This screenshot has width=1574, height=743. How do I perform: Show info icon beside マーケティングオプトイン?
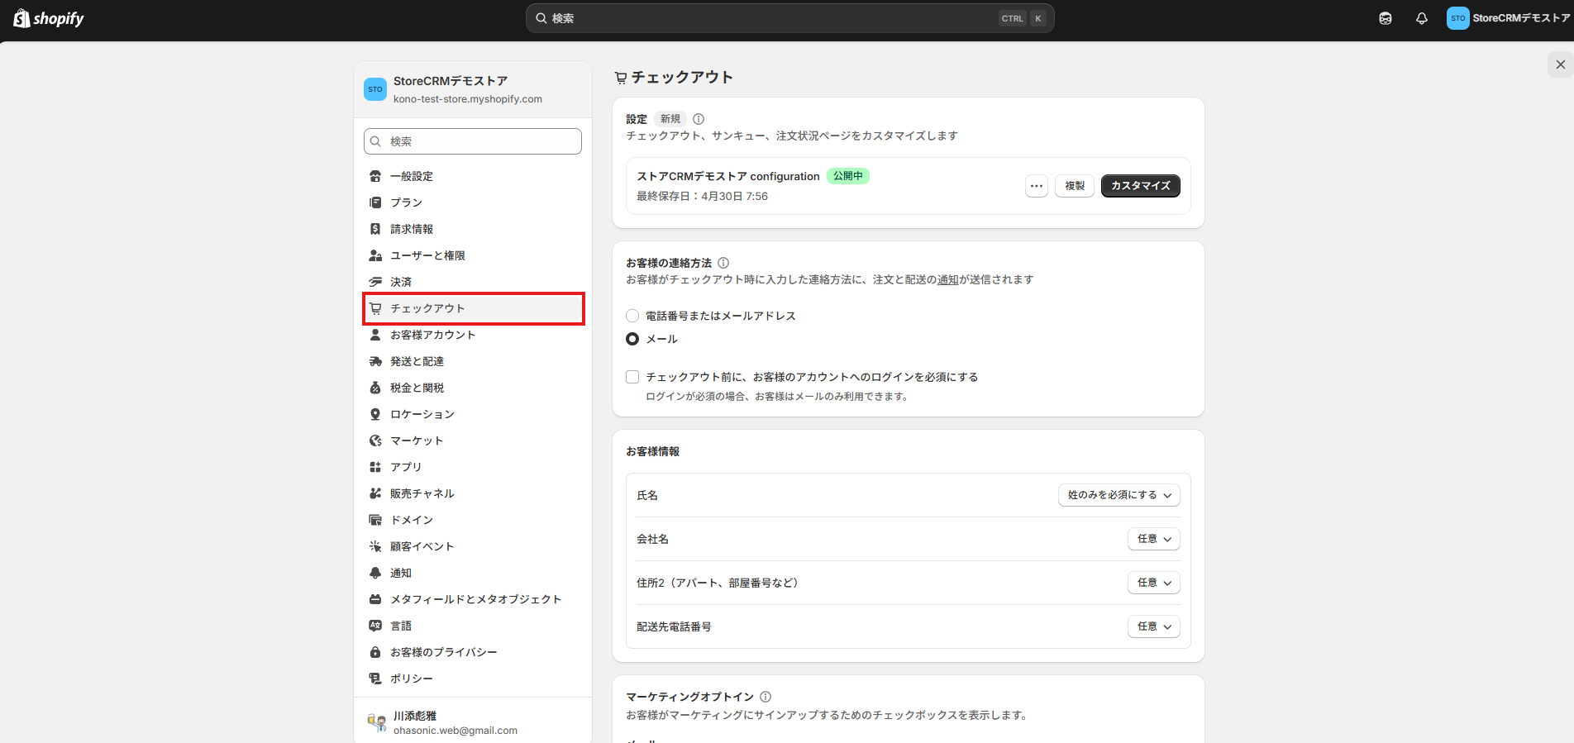(766, 697)
